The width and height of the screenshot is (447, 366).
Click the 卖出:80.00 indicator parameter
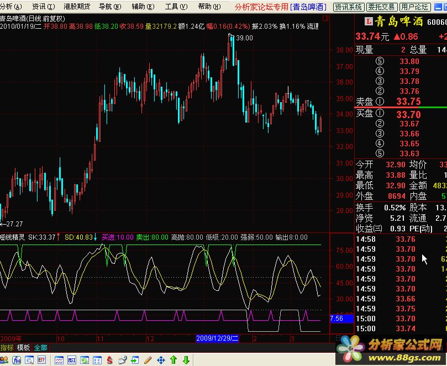click(x=152, y=237)
